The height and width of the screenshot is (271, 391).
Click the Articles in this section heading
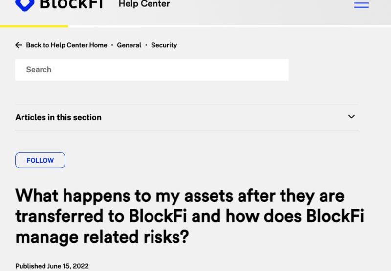pos(58,117)
